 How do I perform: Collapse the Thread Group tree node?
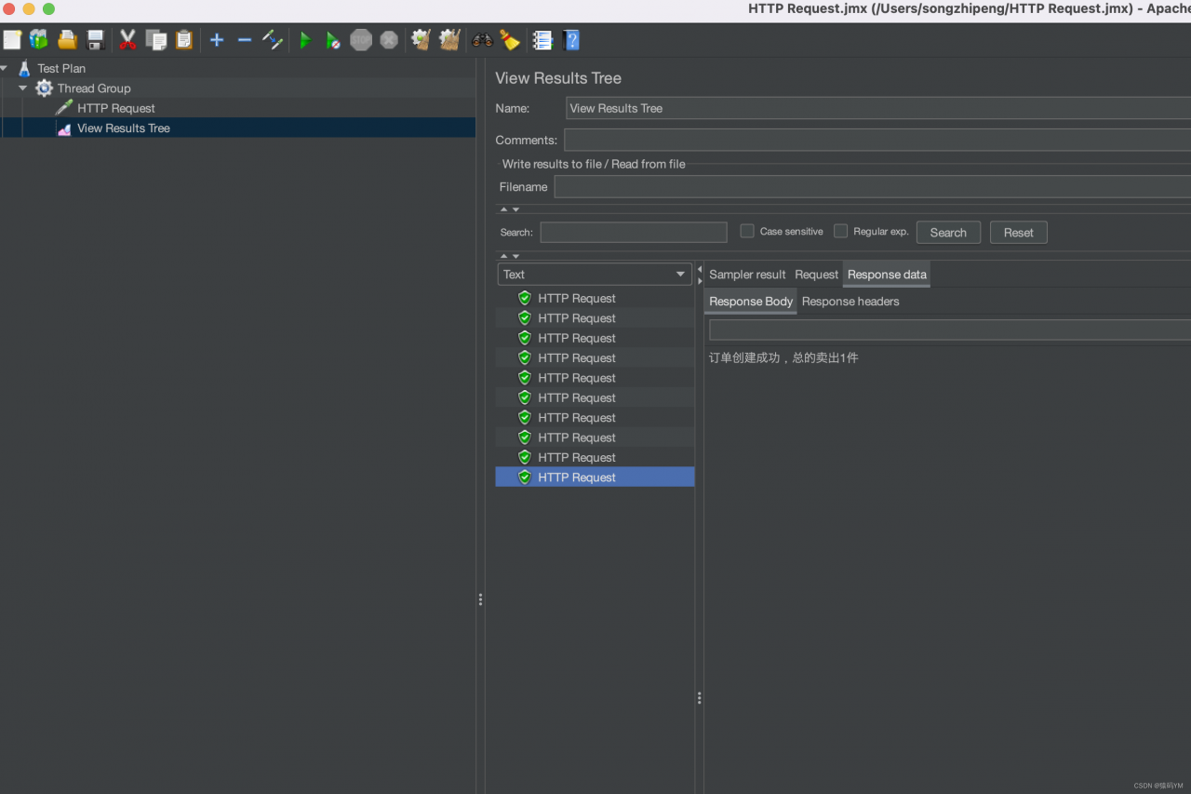tap(23, 88)
